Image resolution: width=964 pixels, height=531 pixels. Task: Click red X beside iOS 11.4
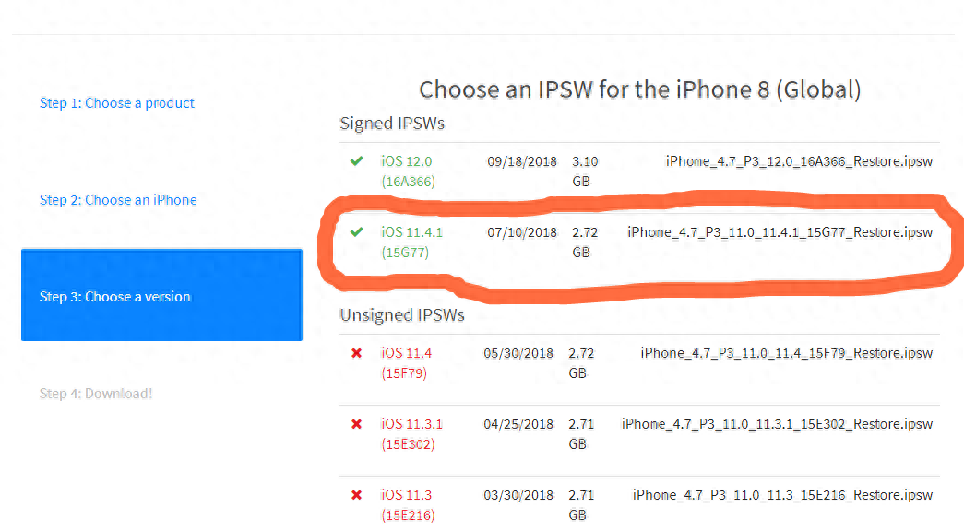click(x=356, y=353)
